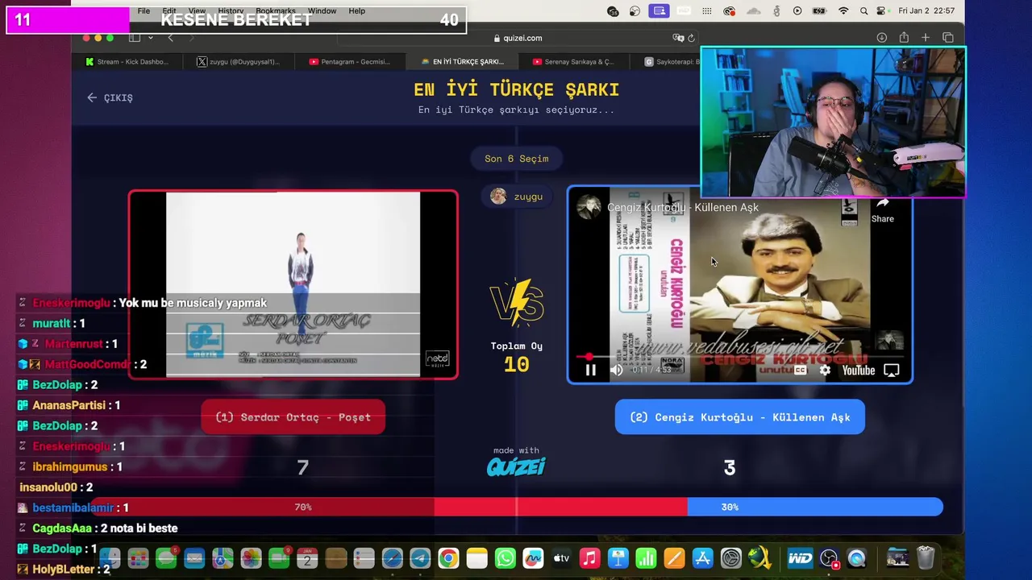Image resolution: width=1032 pixels, height=580 pixels.
Task: Show the Safari tab overview
Action: tap(948, 38)
